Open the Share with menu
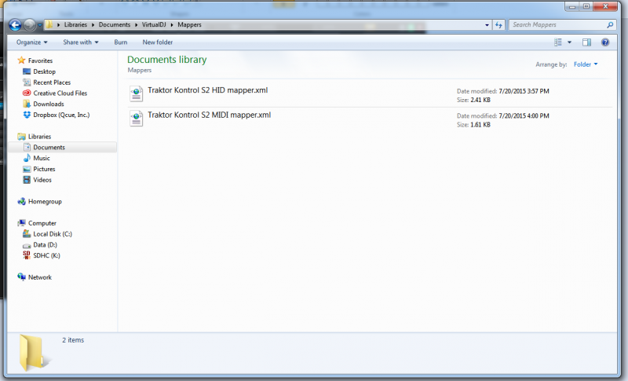Viewport: 628px width, 381px height. (81, 42)
